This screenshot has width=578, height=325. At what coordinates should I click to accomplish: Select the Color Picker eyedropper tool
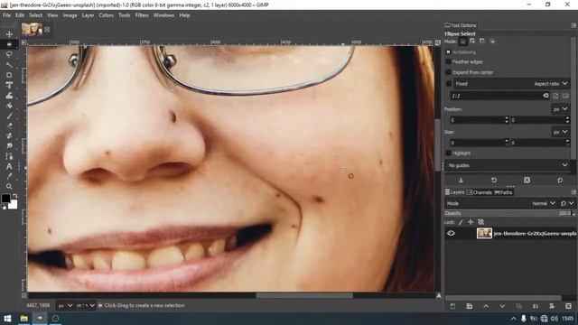point(9,177)
